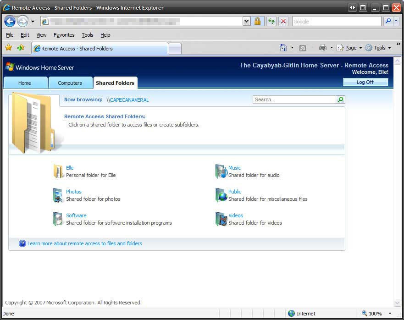
Task: Open the Photos shared folder icon
Action: pyautogui.click(x=58, y=195)
